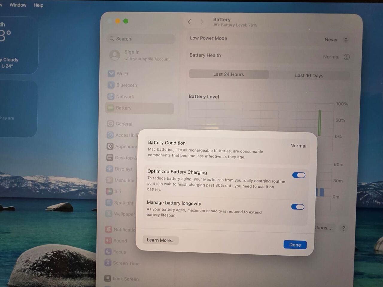Select Bluetooth icon in sidebar
The height and width of the screenshot is (287, 383).
[111, 85]
